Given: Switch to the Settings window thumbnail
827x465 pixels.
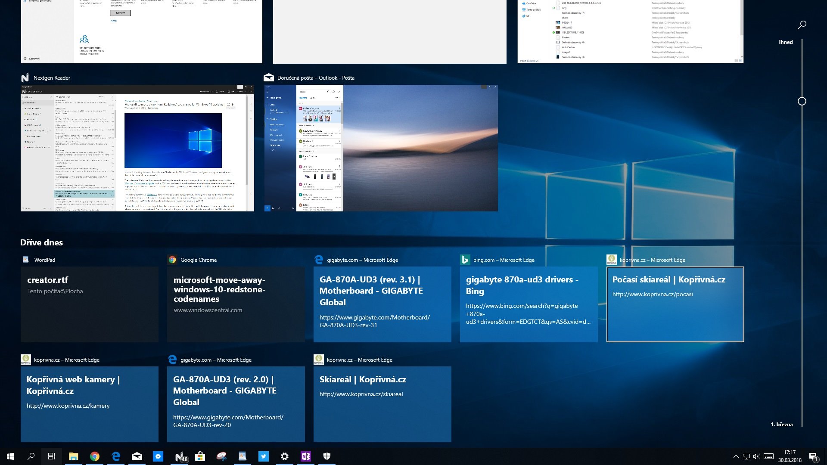Looking at the screenshot, I should tap(141, 31).
